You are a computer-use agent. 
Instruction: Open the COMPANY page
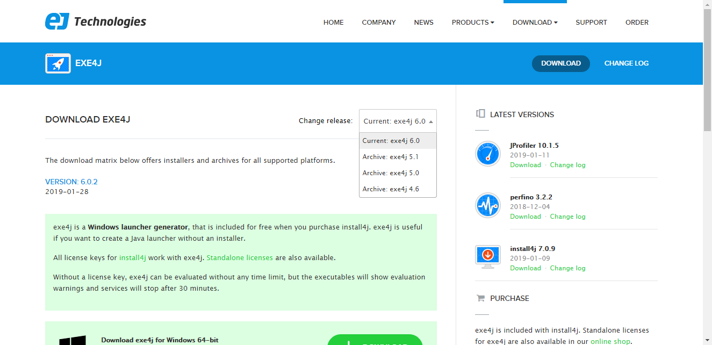coord(379,22)
